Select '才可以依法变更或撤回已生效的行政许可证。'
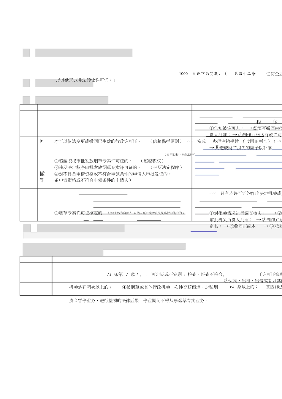Screen dimensions: 282x399 (98, 141)
